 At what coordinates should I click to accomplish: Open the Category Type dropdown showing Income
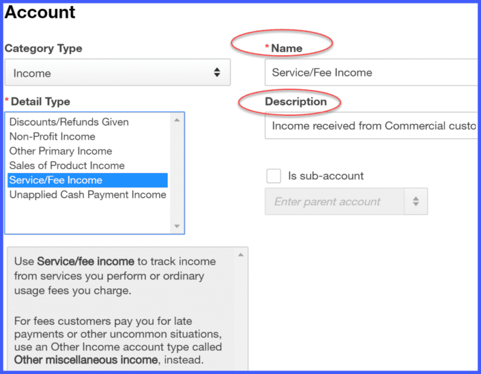pyautogui.click(x=117, y=73)
